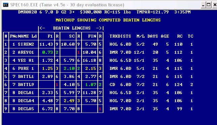Viewport: 217px width, 125px height.
Task: Select the PURE 1 horse name
Action: [26, 69]
